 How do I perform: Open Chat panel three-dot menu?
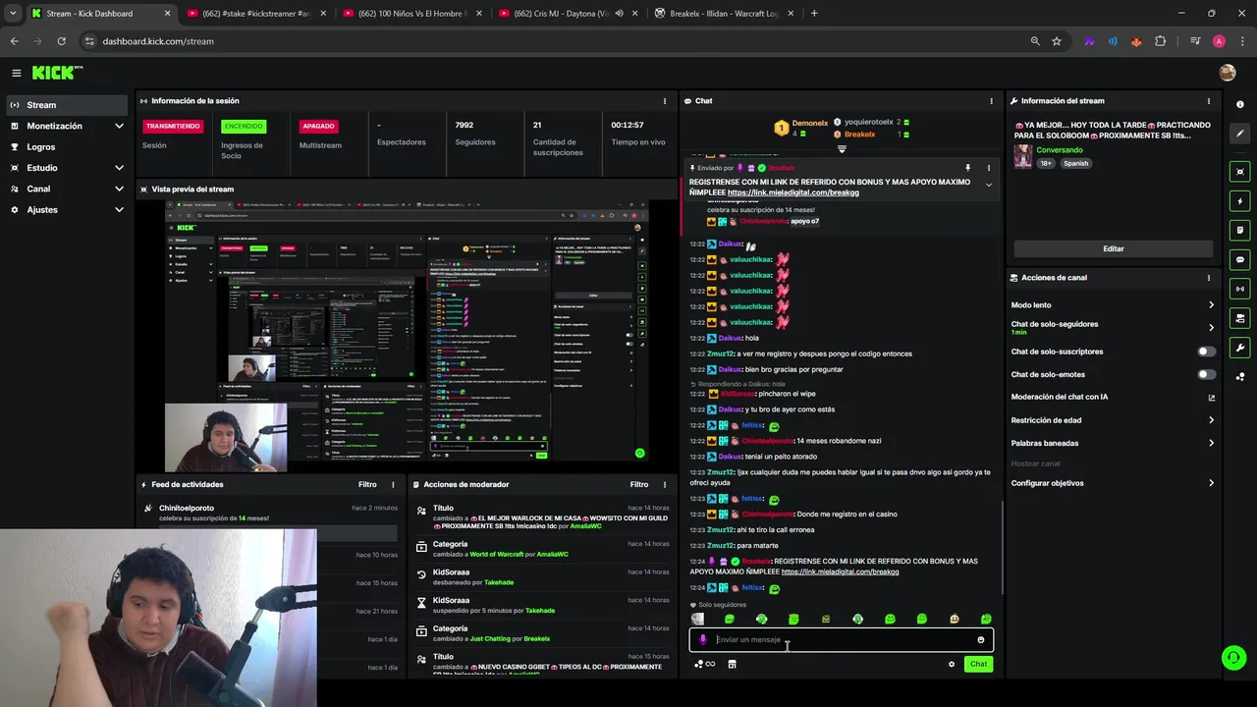pyautogui.click(x=991, y=101)
